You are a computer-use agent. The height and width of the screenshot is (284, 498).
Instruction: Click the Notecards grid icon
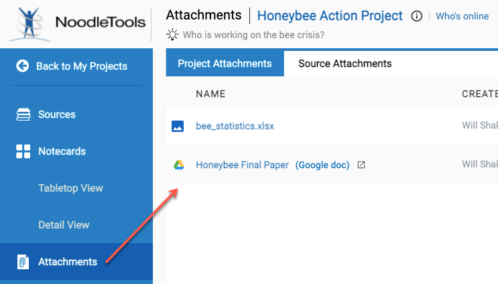tap(23, 151)
